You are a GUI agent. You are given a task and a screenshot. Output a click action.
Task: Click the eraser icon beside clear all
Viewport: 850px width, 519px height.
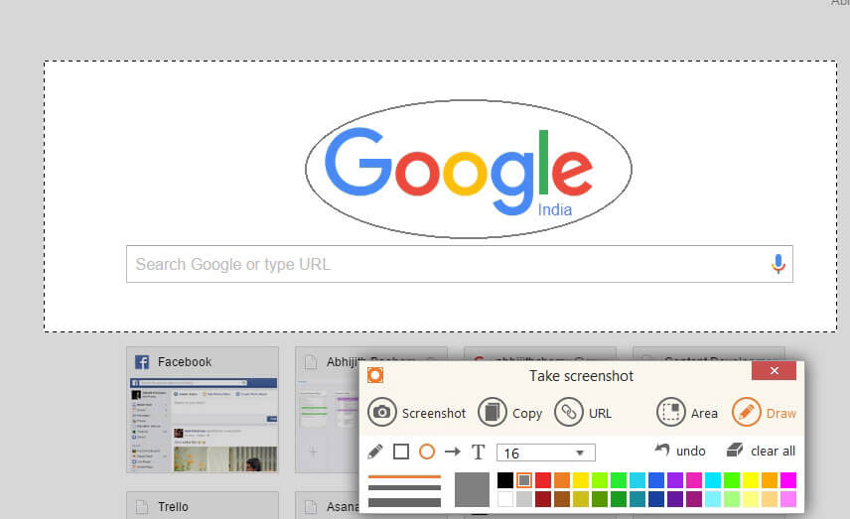pyautogui.click(x=735, y=450)
